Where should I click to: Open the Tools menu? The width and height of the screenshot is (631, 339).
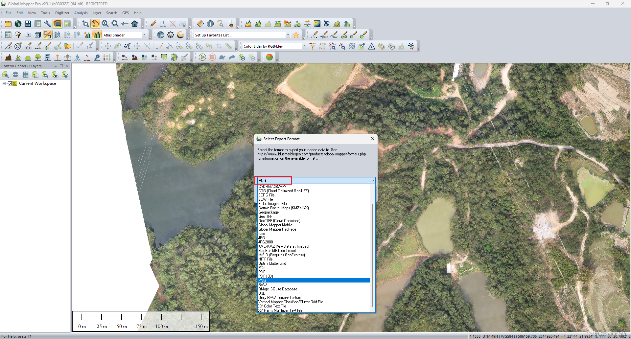pyautogui.click(x=45, y=13)
